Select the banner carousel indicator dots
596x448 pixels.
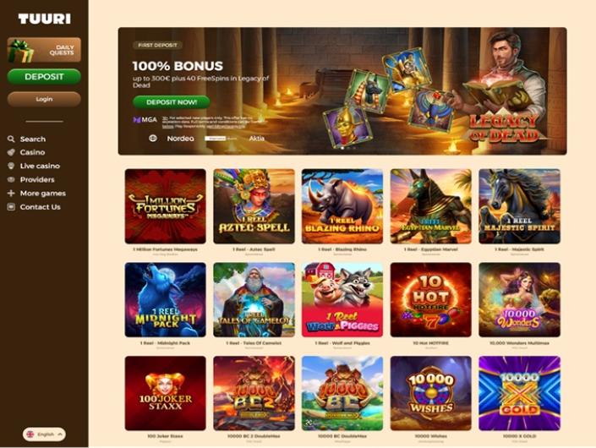[348, 148]
